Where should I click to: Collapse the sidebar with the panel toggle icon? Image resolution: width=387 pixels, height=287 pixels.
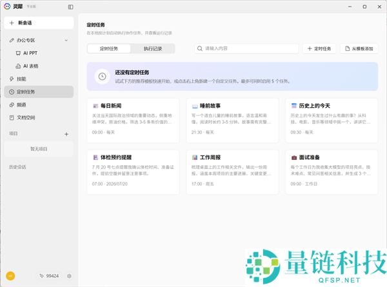[x=70, y=7]
